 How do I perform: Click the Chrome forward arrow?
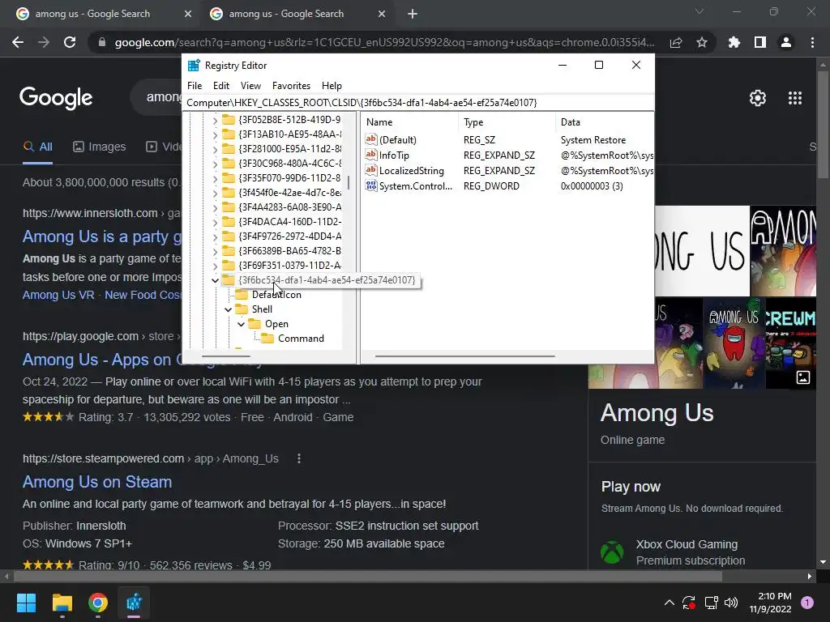(x=44, y=42)
